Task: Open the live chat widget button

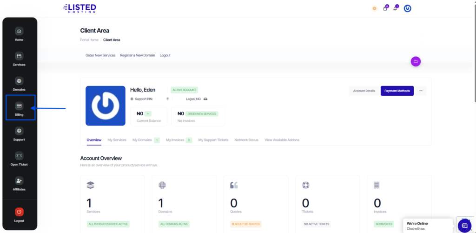Action: (464, 226)
